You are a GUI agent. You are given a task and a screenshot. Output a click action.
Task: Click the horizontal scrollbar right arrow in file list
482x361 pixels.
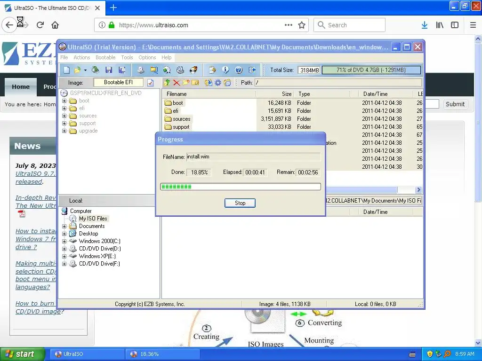coord(418,190)
